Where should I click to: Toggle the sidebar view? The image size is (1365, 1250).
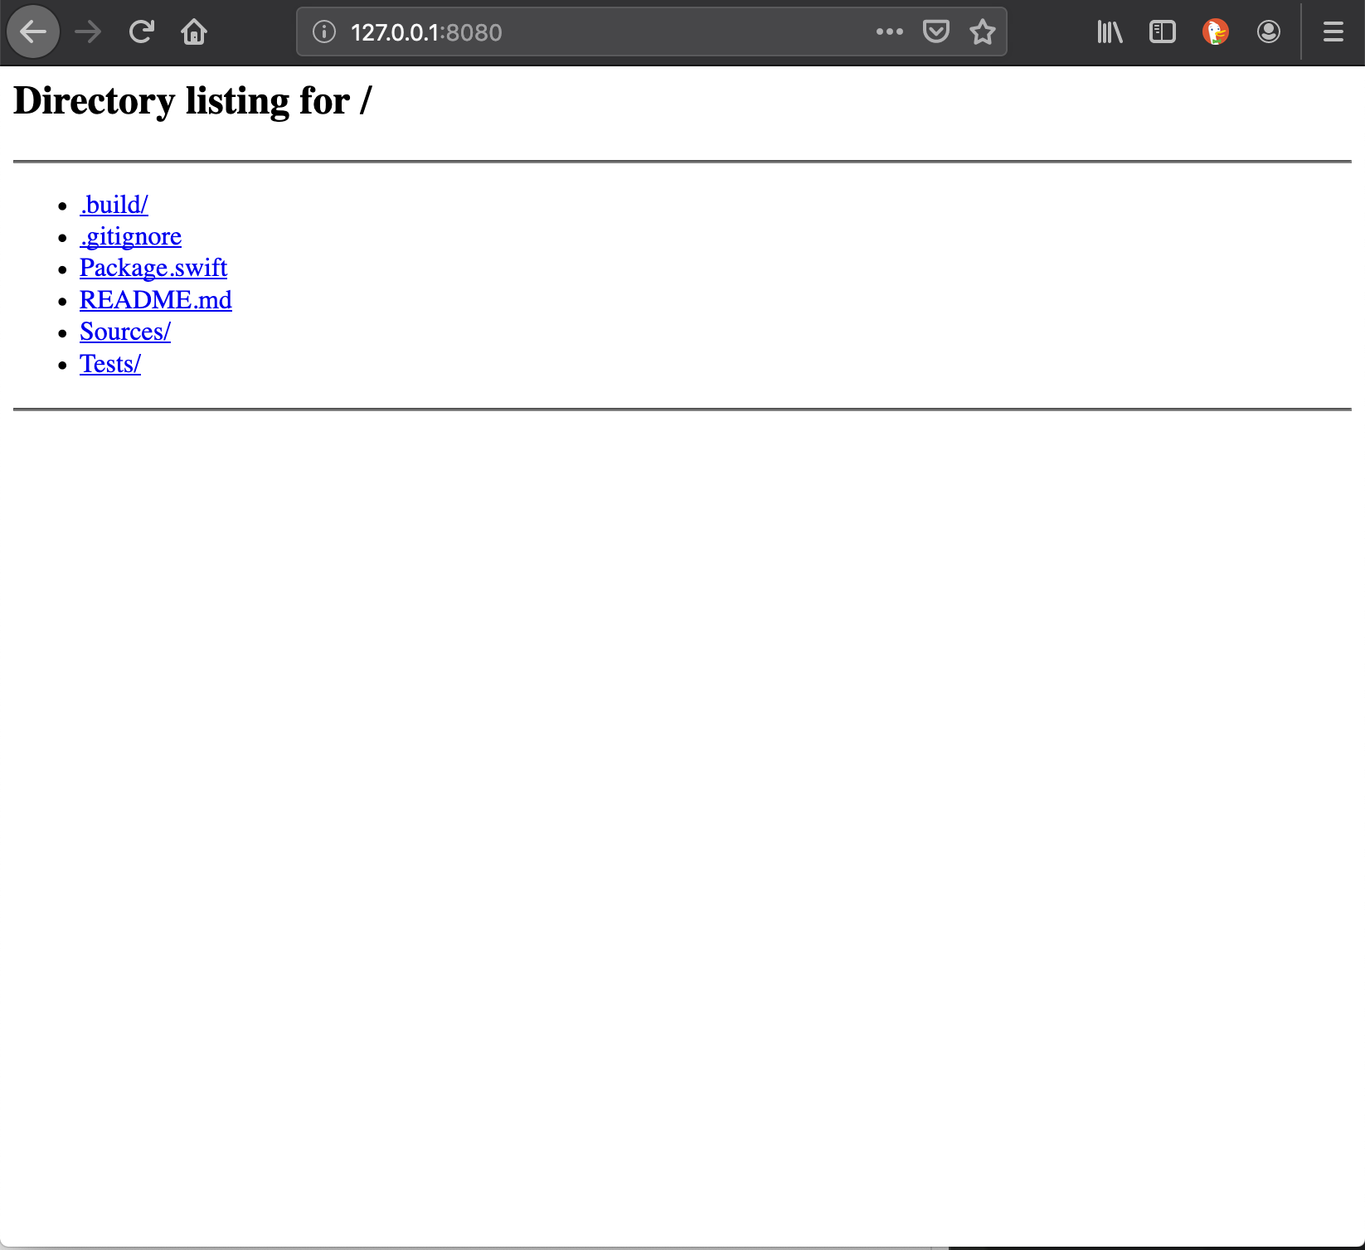(1163, 32)
